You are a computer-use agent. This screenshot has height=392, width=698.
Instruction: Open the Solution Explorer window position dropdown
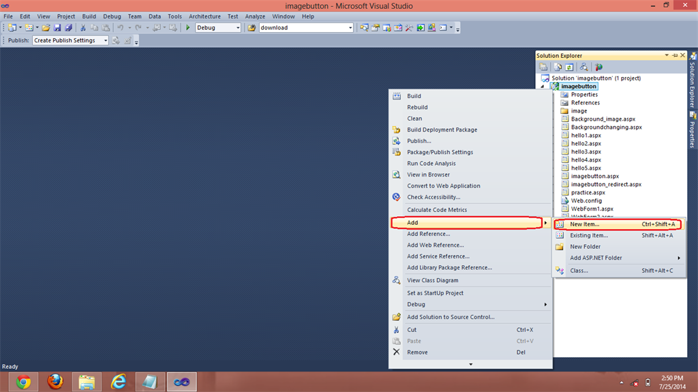coord(667,55)
